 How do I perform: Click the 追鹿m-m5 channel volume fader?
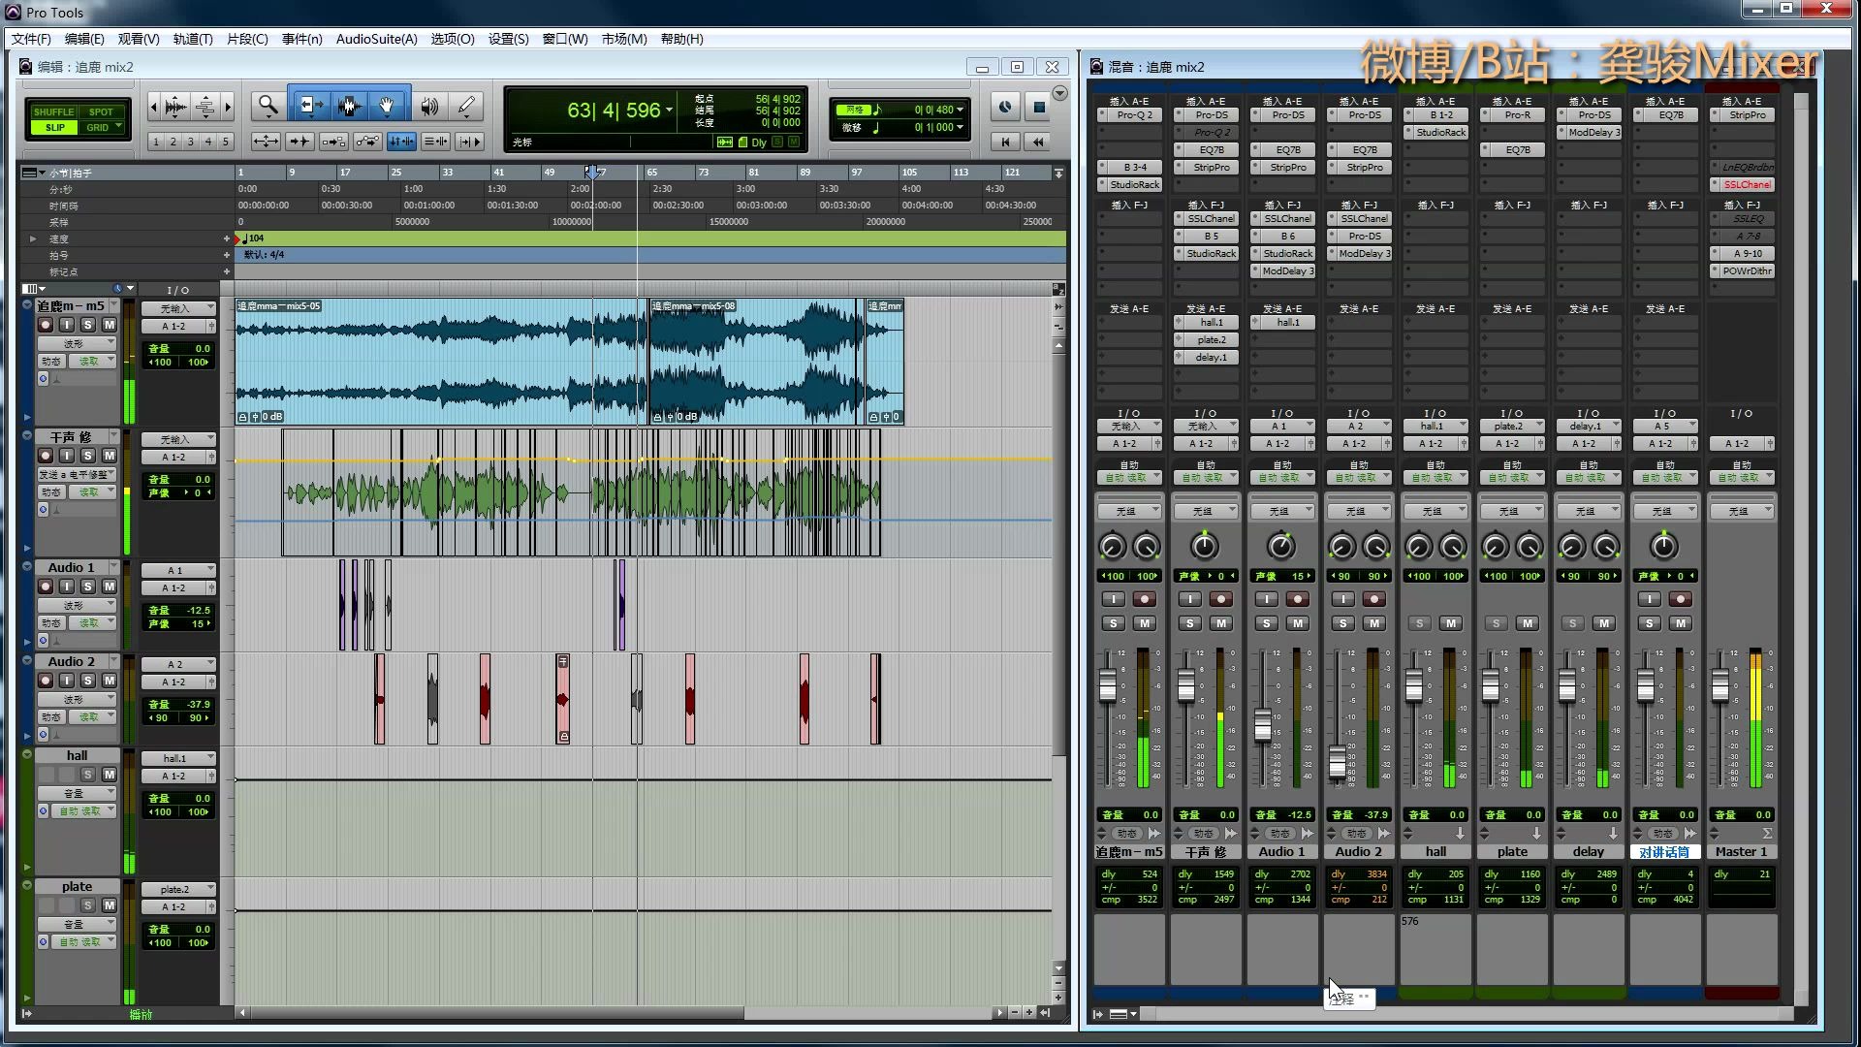click(x=1108, y=686)
